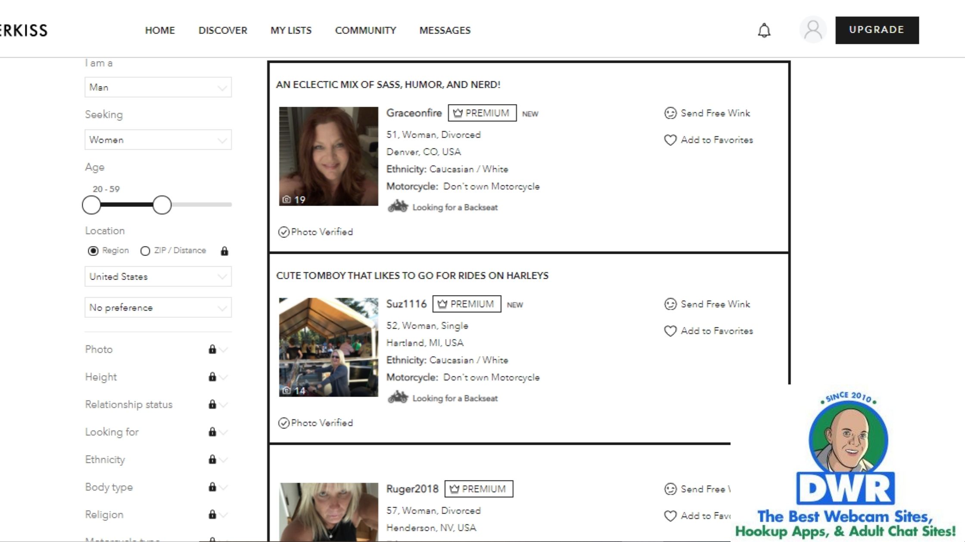Click the notification bell icon
Image resolution: width=965 pixels, height=542 pixels.
pos(765,30)
